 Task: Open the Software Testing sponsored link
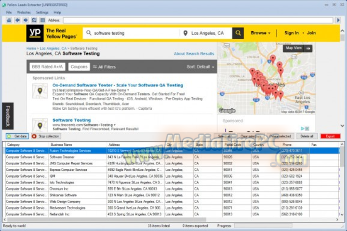click(x=71, y=120)
